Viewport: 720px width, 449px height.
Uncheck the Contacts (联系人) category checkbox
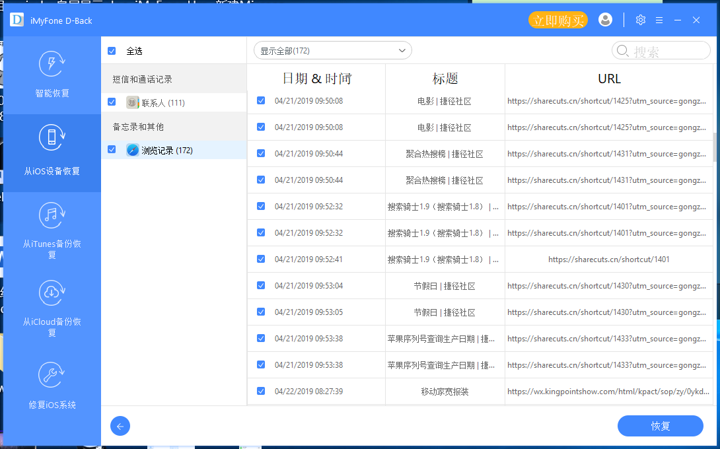(x=112, y=102)
